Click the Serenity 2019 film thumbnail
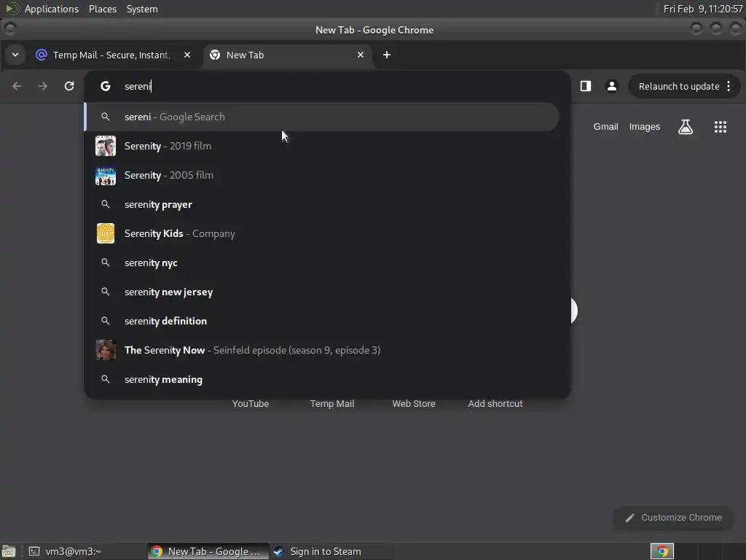This screenshot has height=560, width=746. tap(106, 146)
